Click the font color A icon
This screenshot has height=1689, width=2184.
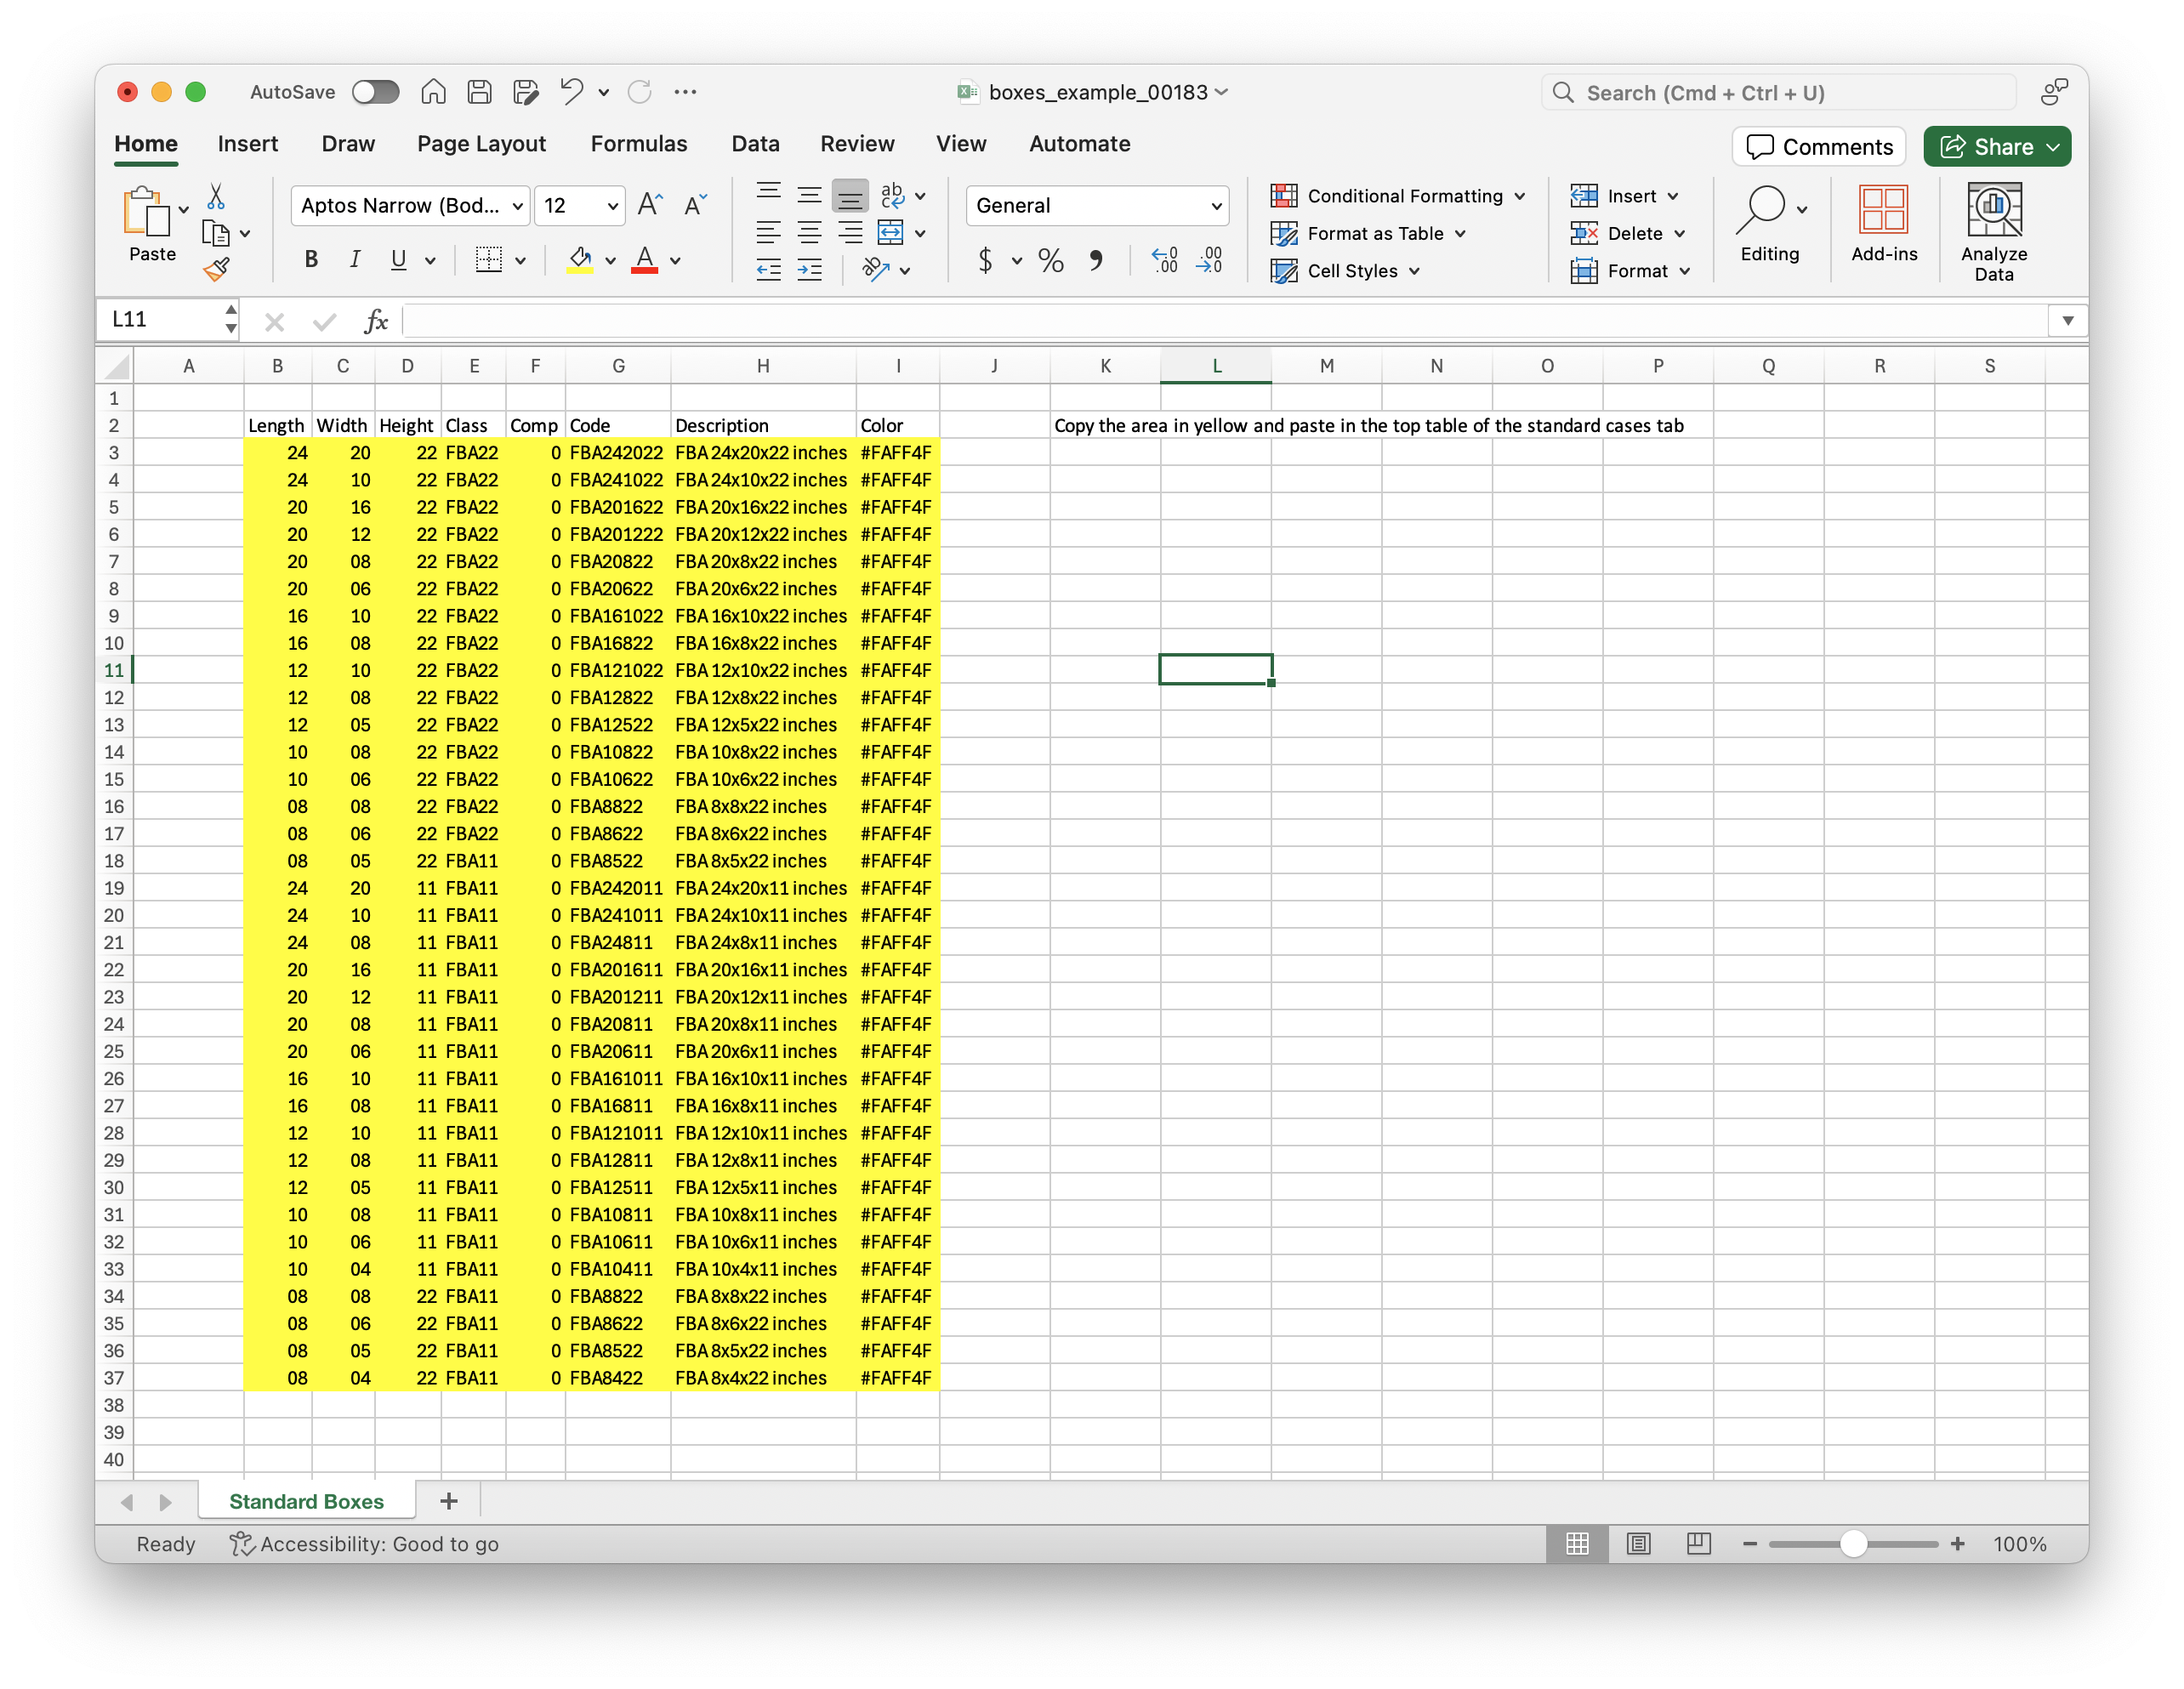click(x=645, y=260)
